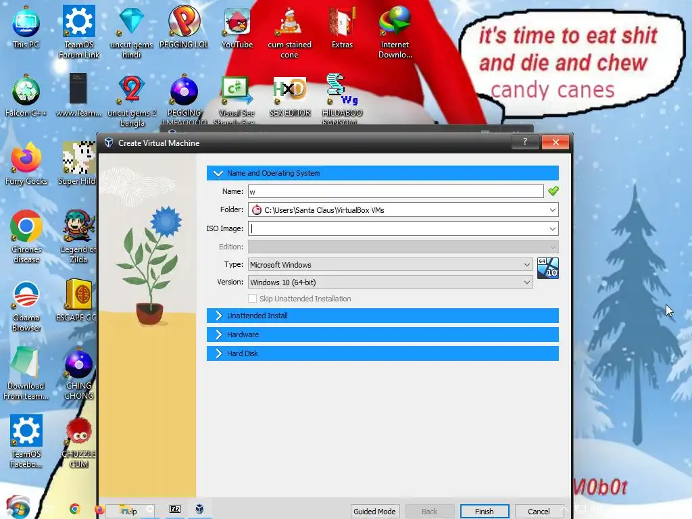
Task: Click the Cancel button
Action: click(539, 512)
